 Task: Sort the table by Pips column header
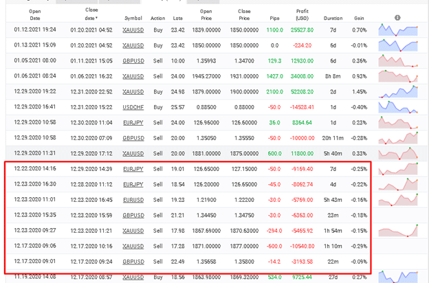274,19
